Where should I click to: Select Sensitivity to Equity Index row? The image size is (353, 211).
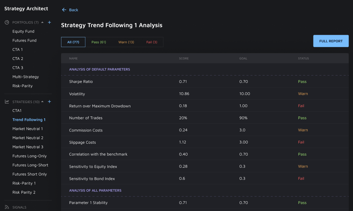click(x=205, y=166)
